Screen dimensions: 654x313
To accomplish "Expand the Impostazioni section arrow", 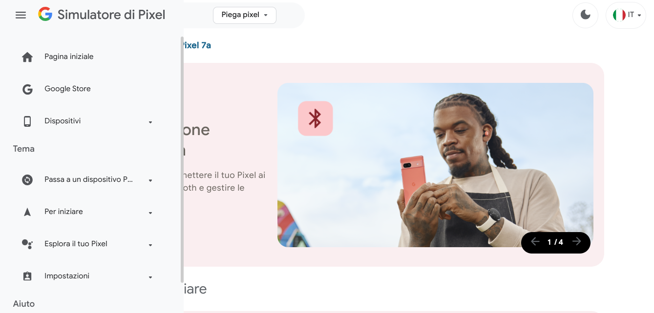I will pos(150,277).
